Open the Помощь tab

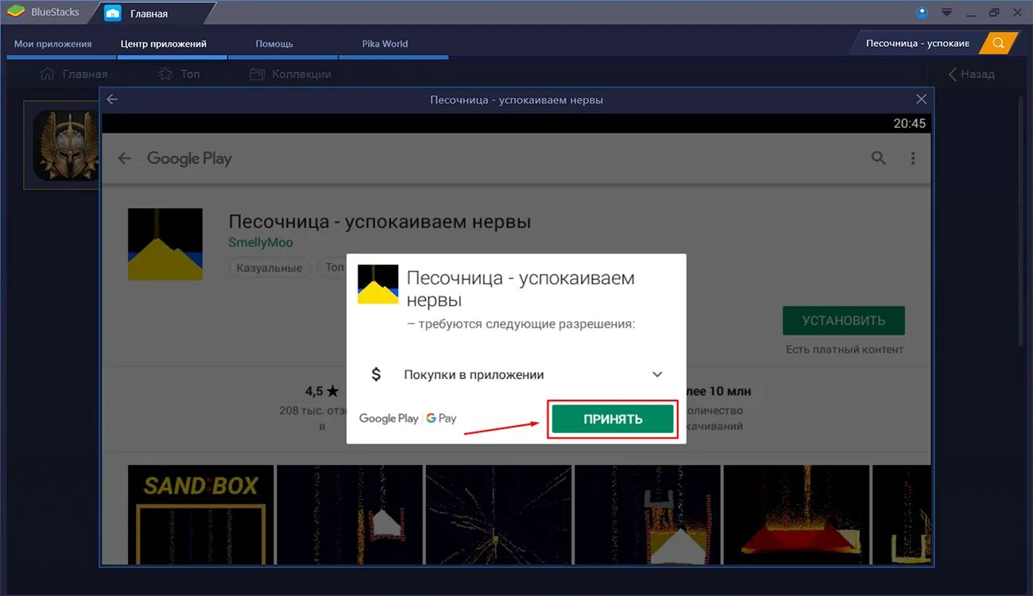(274, 44)
